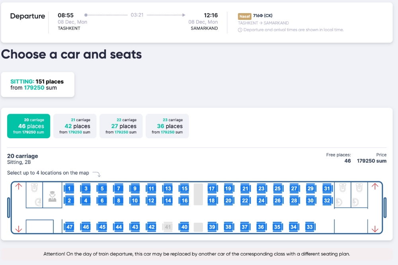Viewport: 398px width, 265px height.
Task: Click the left toilet icon in carriage
Action: [x=34, y=188]
